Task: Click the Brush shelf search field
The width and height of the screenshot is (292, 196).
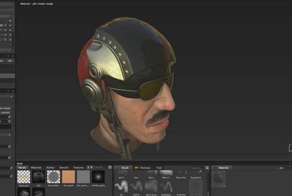Action: pyautogui.click(x=196, y=168)
